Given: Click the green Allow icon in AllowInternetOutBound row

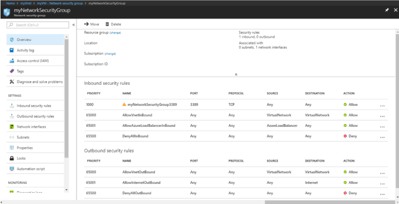Looking at the screenshot, I should [345, 183].
